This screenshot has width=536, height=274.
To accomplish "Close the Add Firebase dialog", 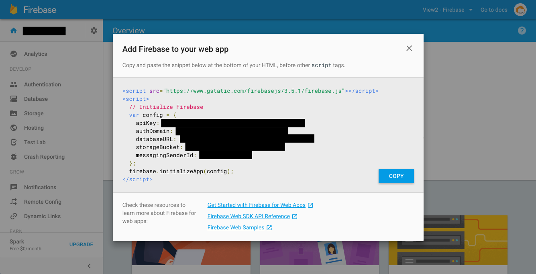I will pos(409,48).
